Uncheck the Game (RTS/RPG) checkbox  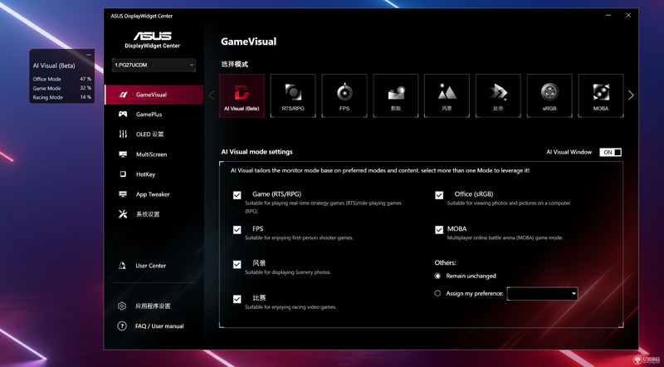click(237, 195)
